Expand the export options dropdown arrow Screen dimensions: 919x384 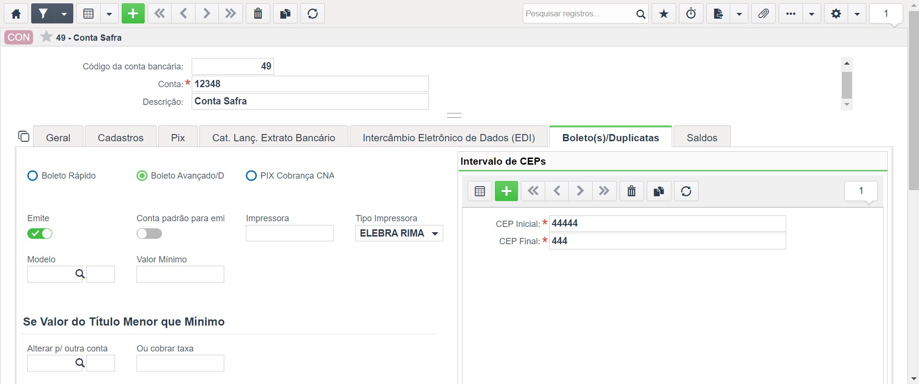[739, 13]
